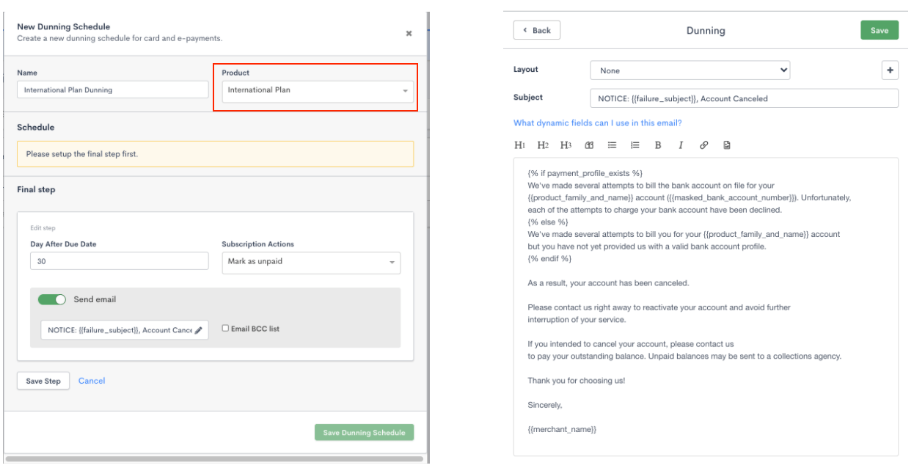
Task: Toggle italic text formatting
Action: point(681,145)
